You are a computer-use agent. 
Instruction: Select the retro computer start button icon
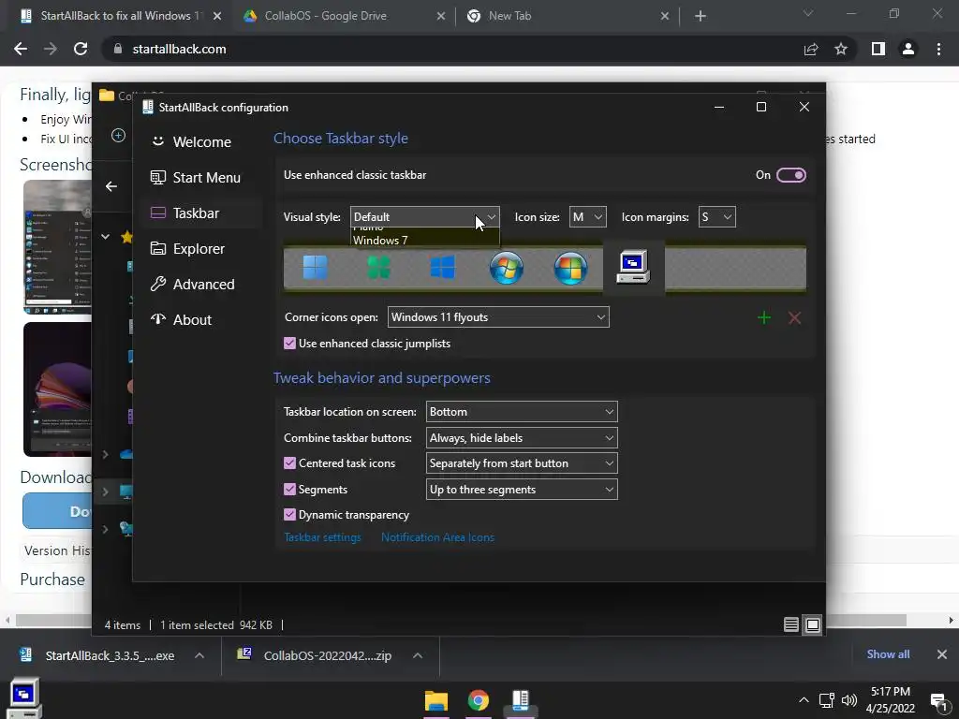coord(634,267)
